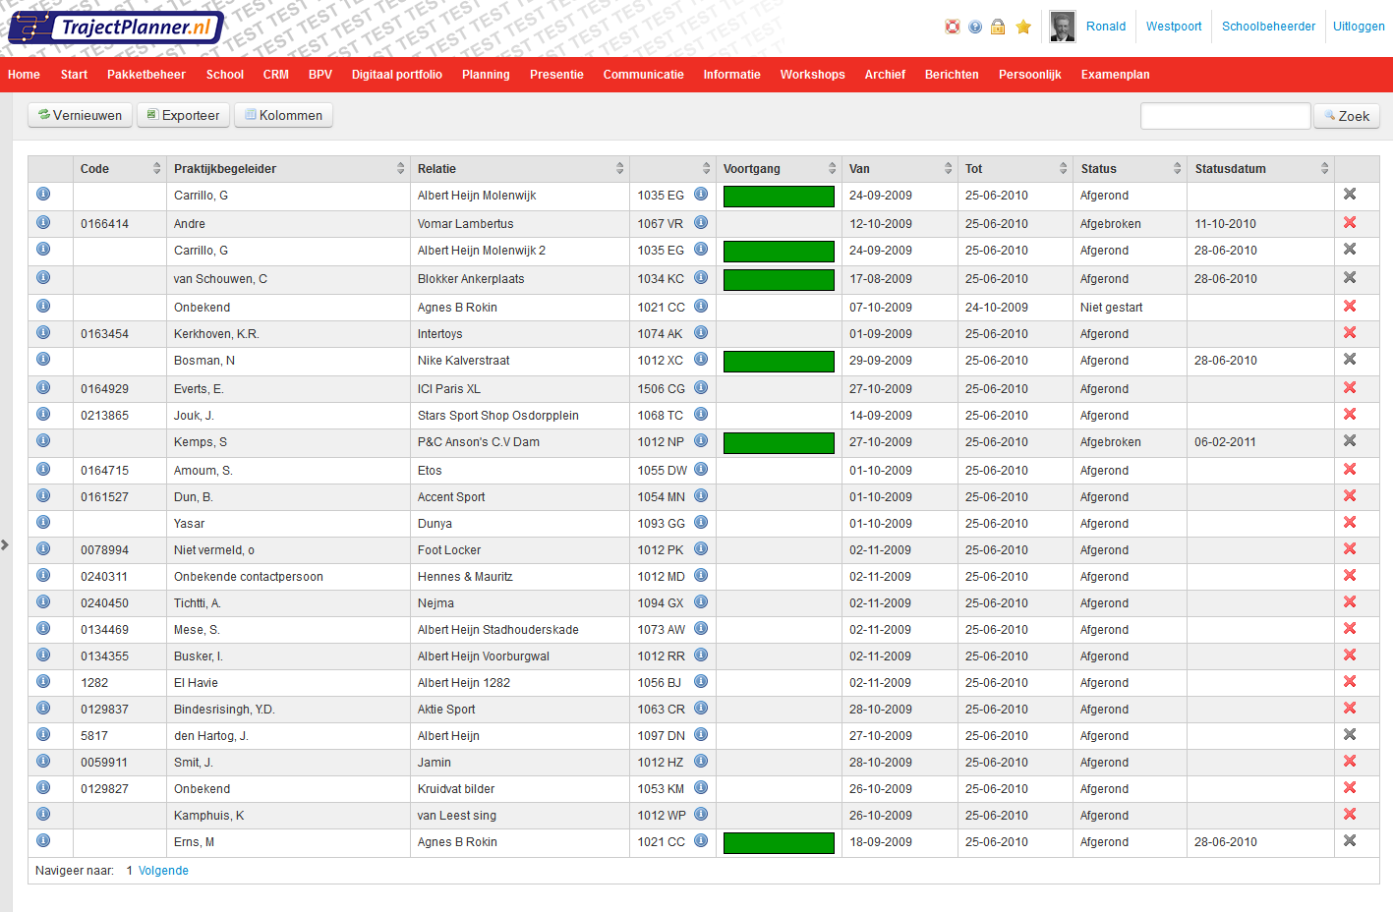The width and height of the screenshot is (1393, 912).
Task: Click the Zoek search button
Action: coord(1347,116)
